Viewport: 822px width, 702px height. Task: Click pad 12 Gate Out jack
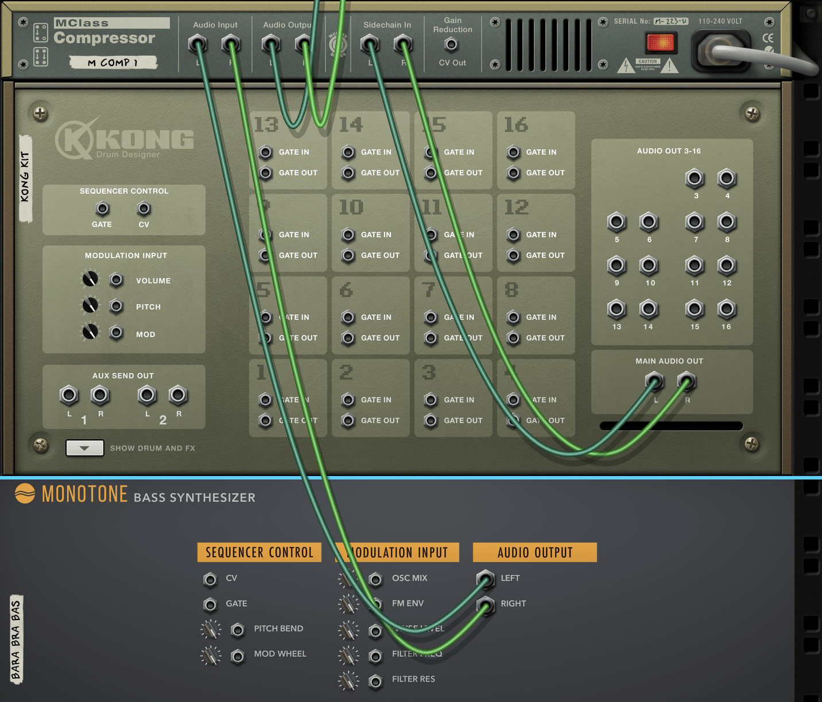click(x=514, y=255)
